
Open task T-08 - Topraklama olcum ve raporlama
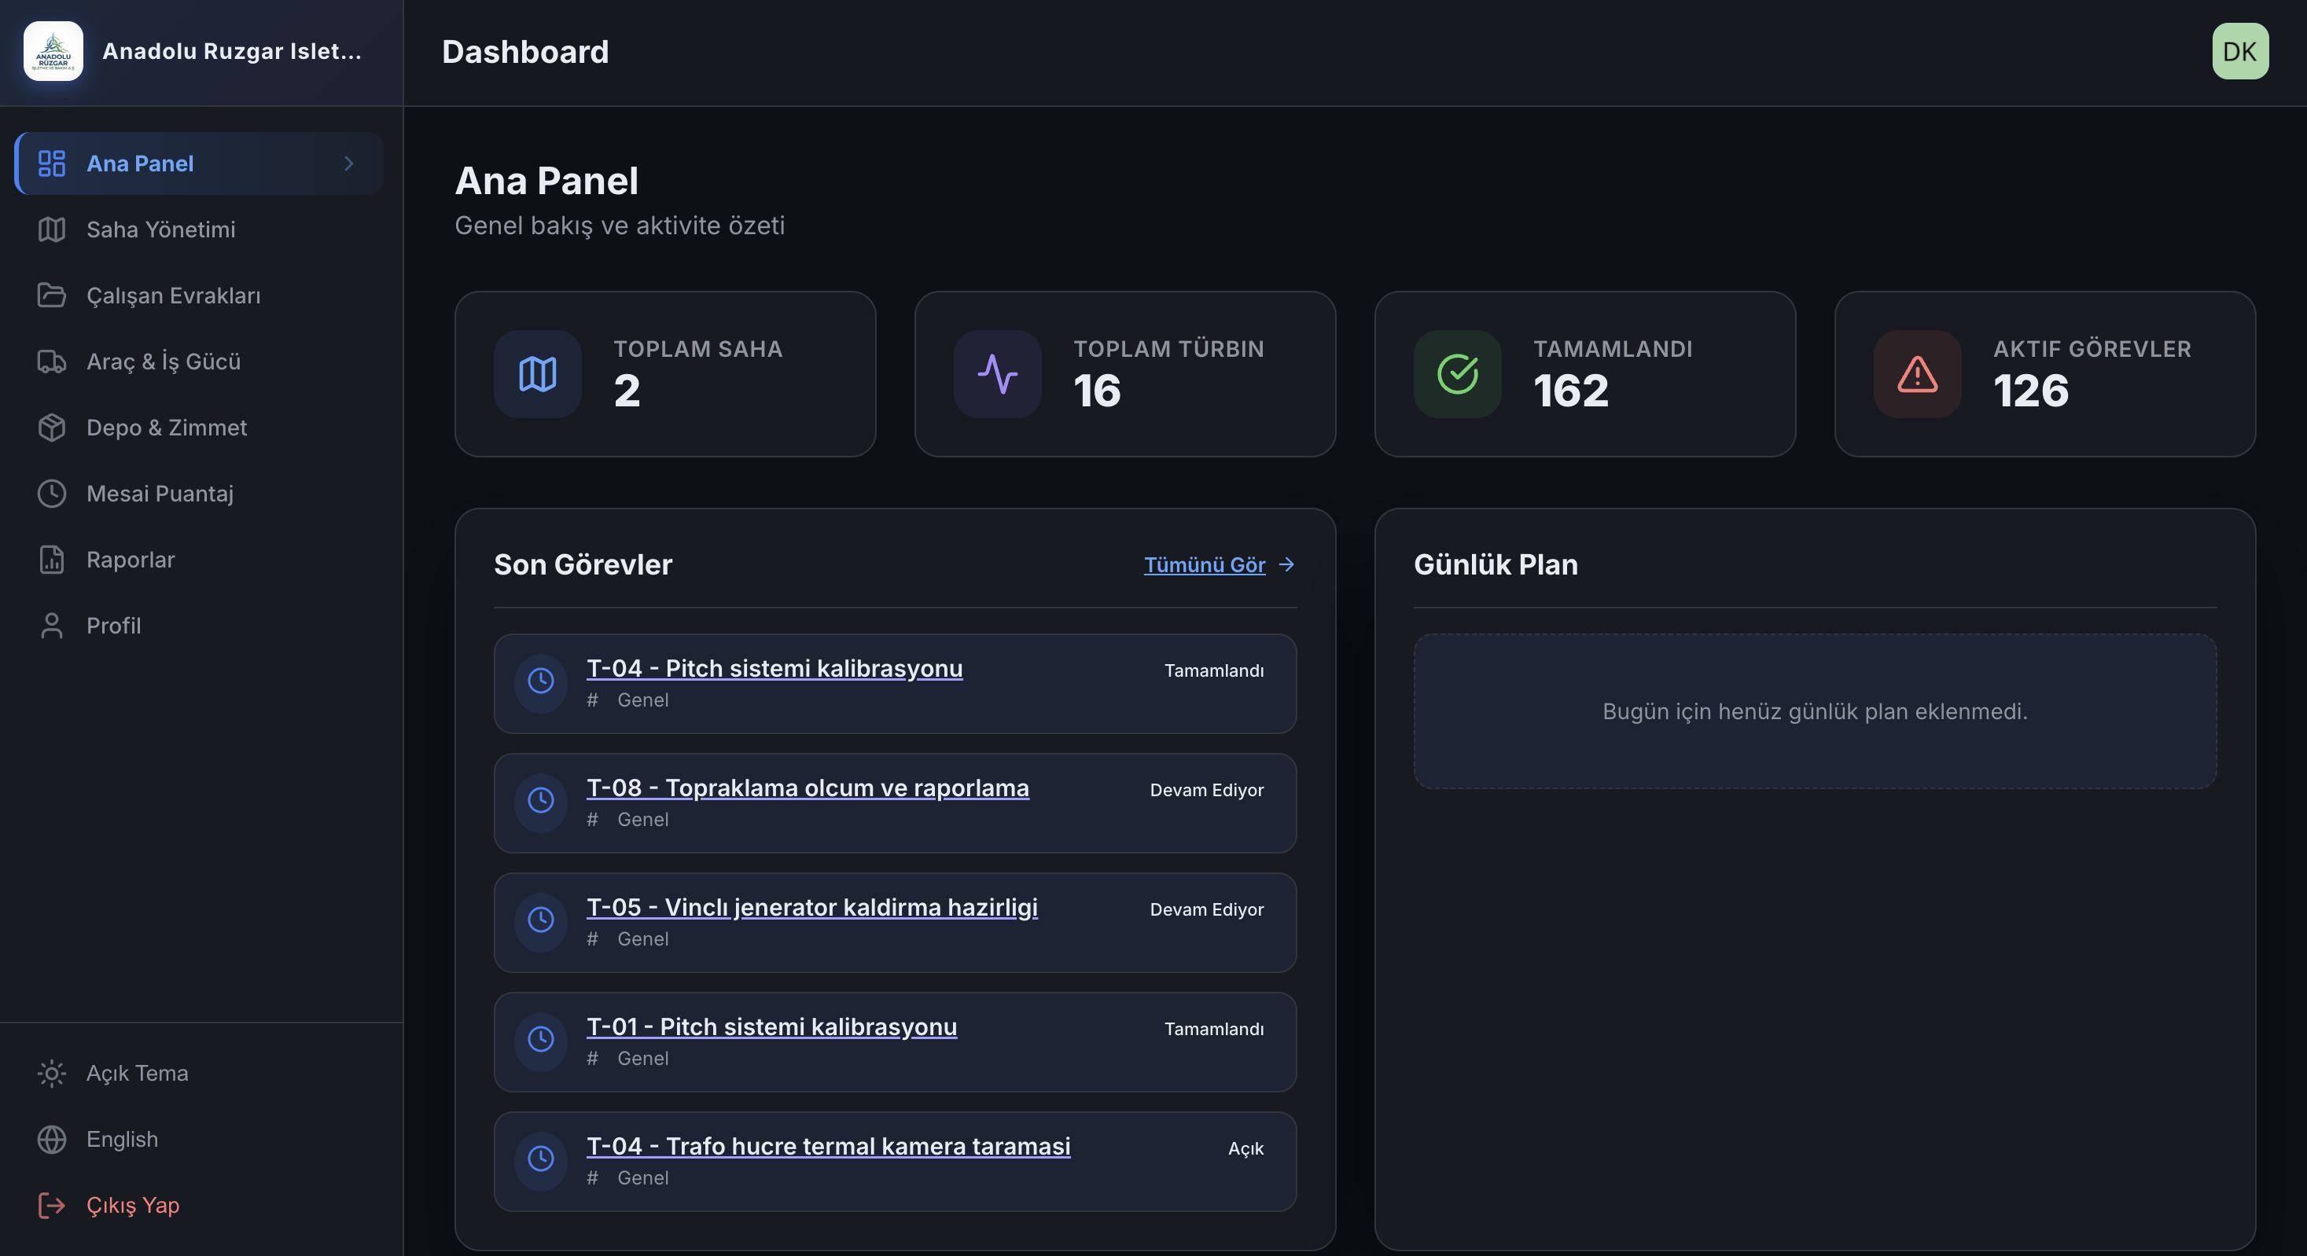tap(807, 788)
